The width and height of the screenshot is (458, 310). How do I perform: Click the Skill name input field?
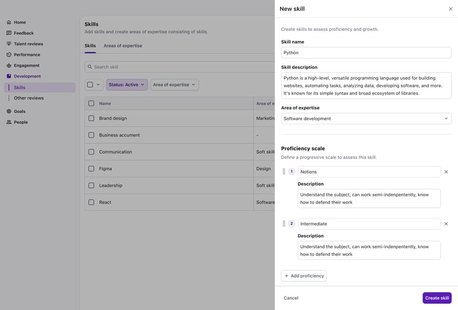(366, 52)
